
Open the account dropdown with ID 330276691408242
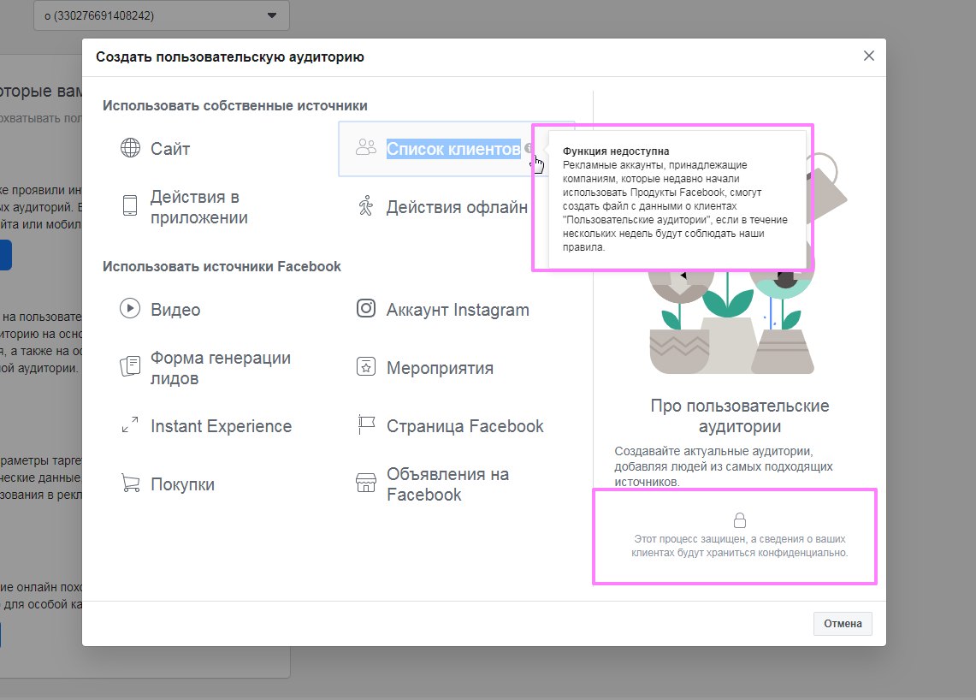(x=161, y=15)
